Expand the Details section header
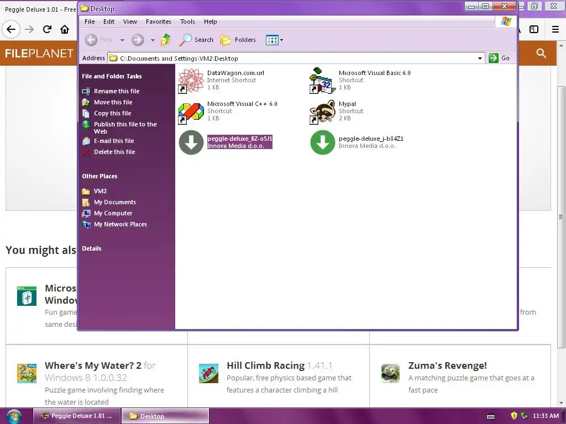The height and width of the screenshot is (424, 566). (92, 248)
